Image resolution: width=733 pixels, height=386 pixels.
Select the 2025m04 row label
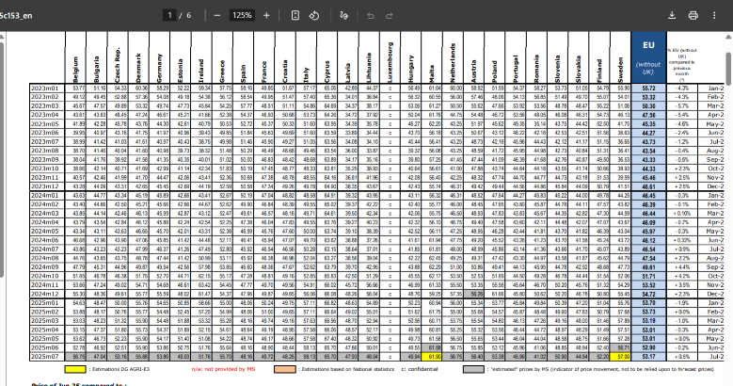[x=47, y=330]
